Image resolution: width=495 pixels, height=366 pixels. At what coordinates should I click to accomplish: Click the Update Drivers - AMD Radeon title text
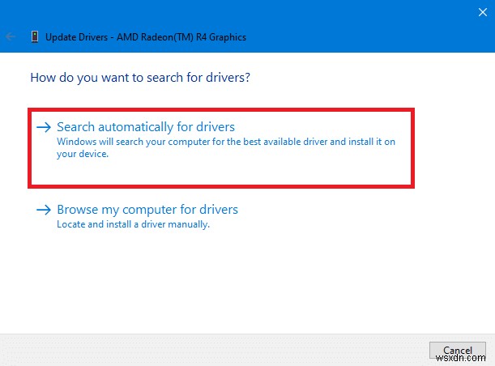coord(146,37)
